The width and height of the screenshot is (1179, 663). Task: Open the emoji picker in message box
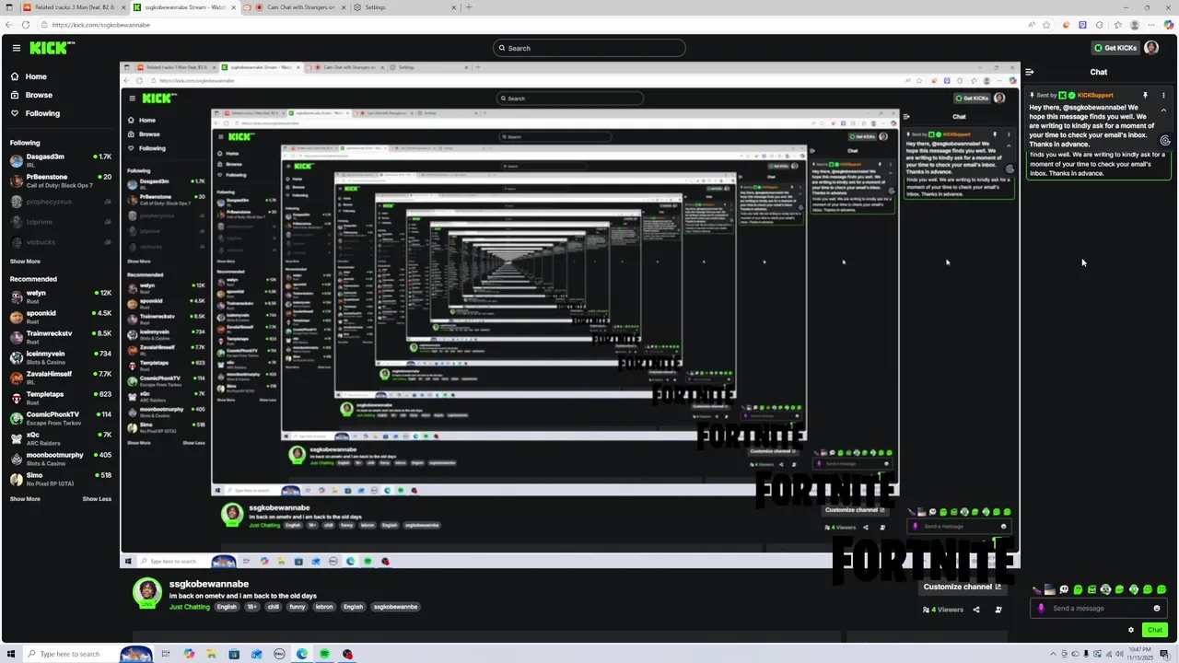(x=1157, y=609)
